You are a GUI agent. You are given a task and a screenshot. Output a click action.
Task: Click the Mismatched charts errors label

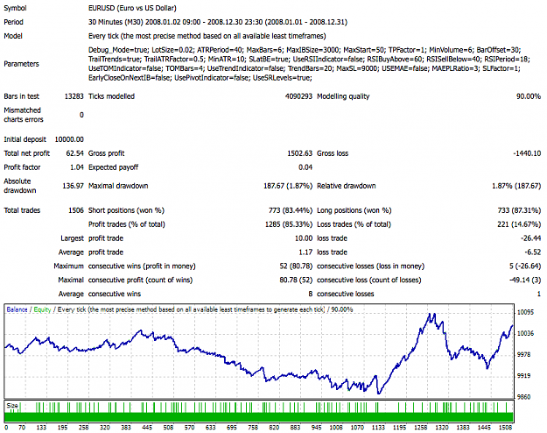(24, 115)
